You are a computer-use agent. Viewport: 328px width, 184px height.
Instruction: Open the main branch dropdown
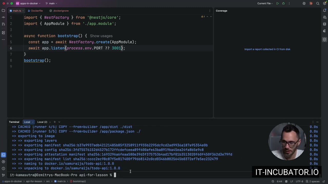click(x=51, y=3)
